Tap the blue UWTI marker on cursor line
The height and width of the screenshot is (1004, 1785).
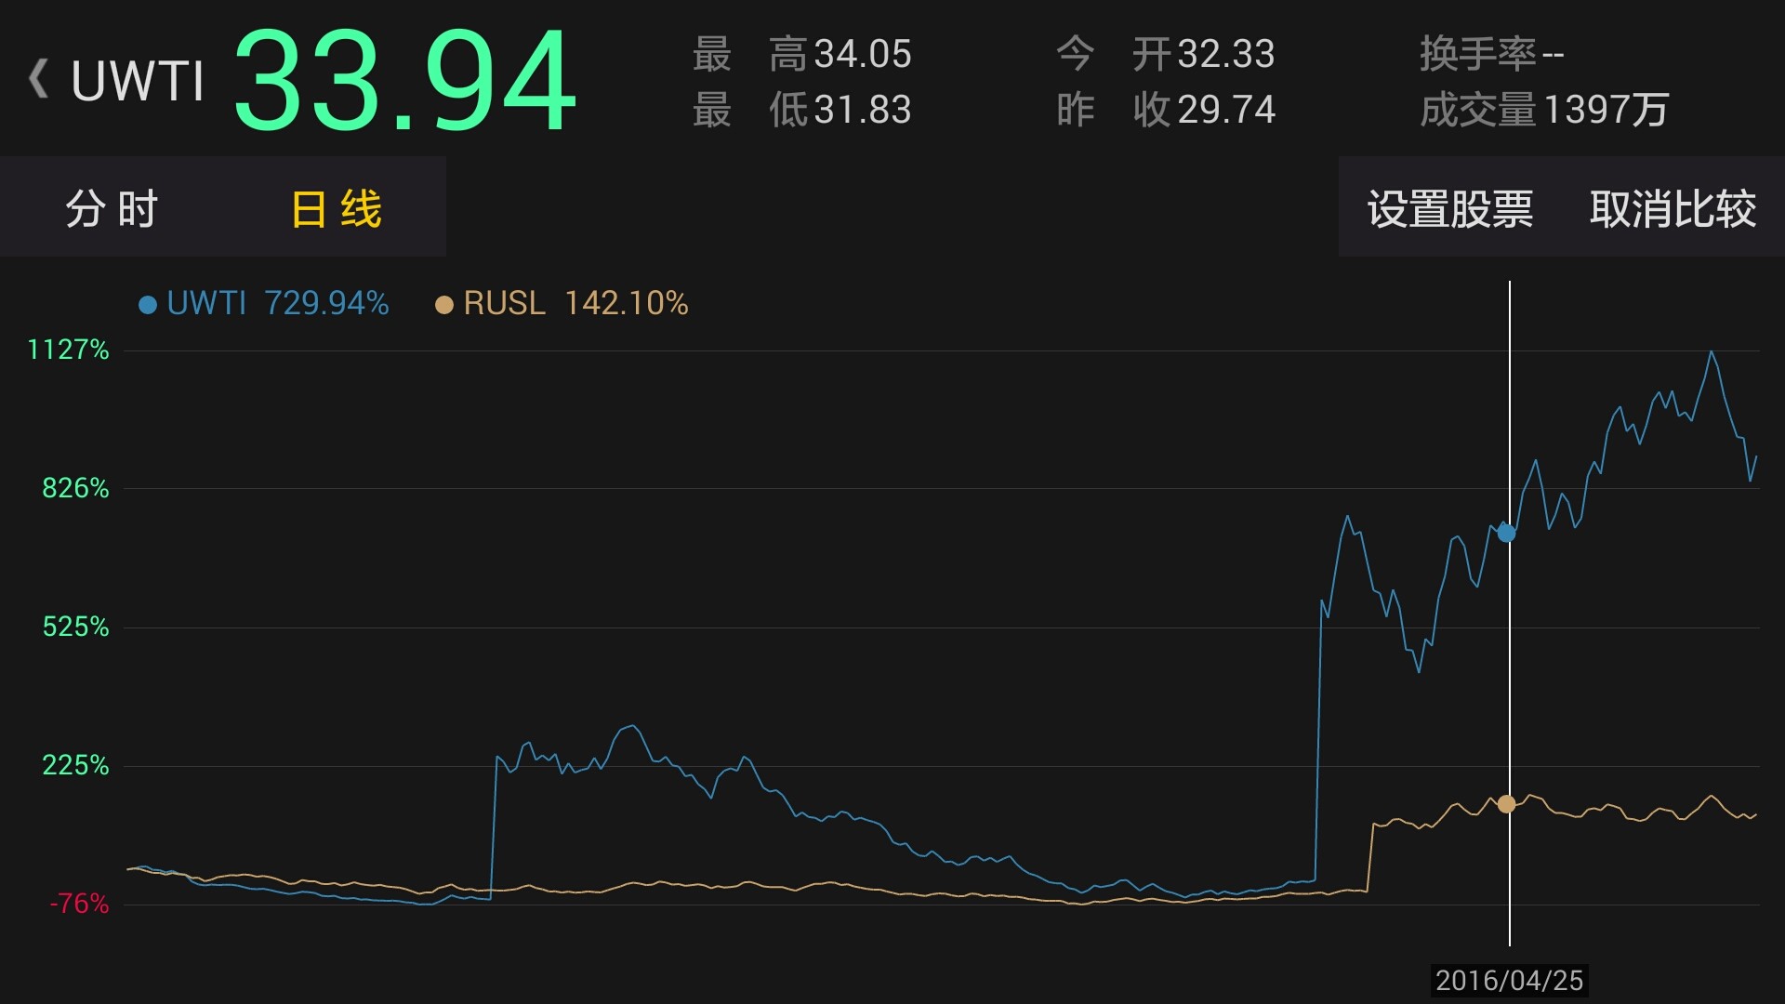pyautogui.click(x=1506, y=533)
